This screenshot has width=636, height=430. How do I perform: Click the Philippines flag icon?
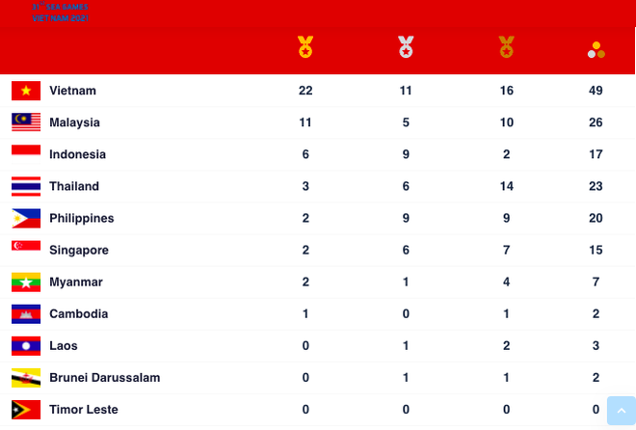[26, 218]
